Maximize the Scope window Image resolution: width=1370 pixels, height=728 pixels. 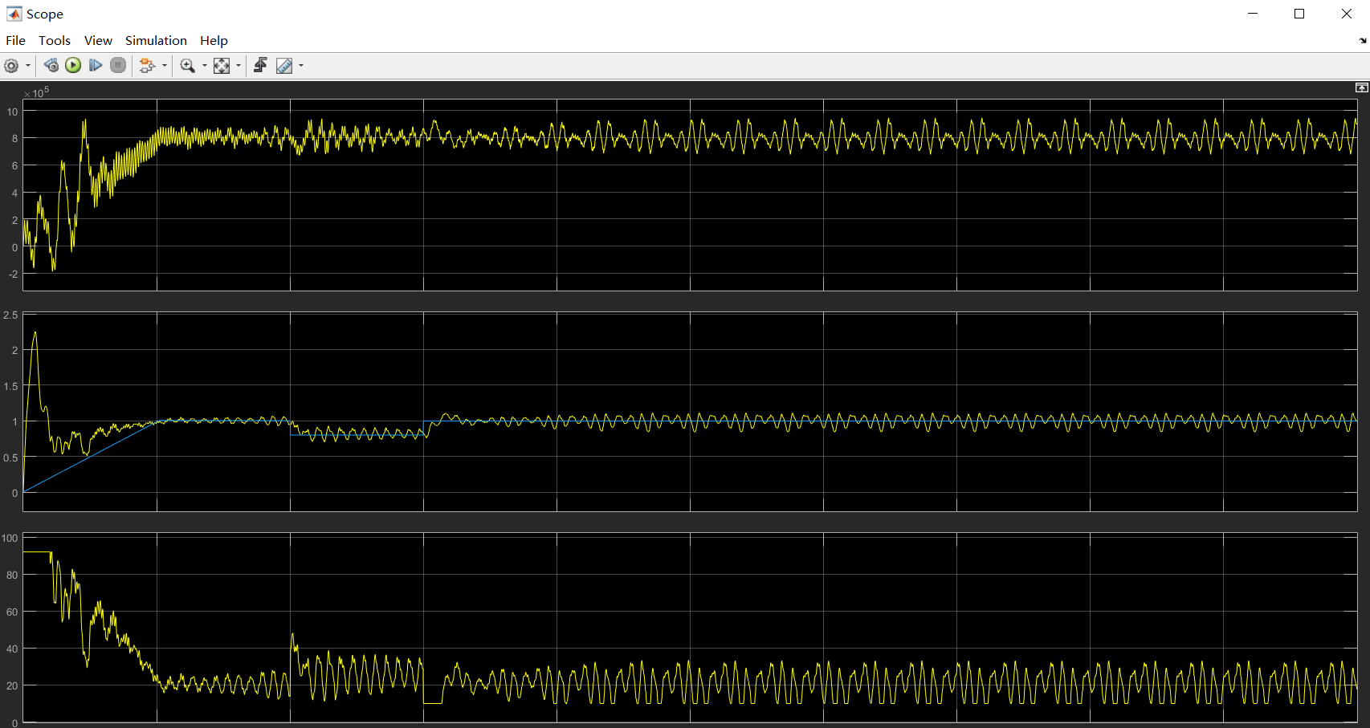[x=1299, y=14]
